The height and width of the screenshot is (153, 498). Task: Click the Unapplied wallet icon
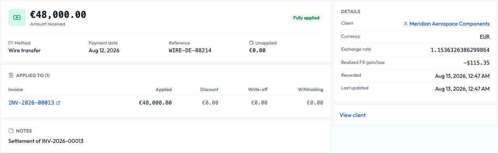coord(251,43)
